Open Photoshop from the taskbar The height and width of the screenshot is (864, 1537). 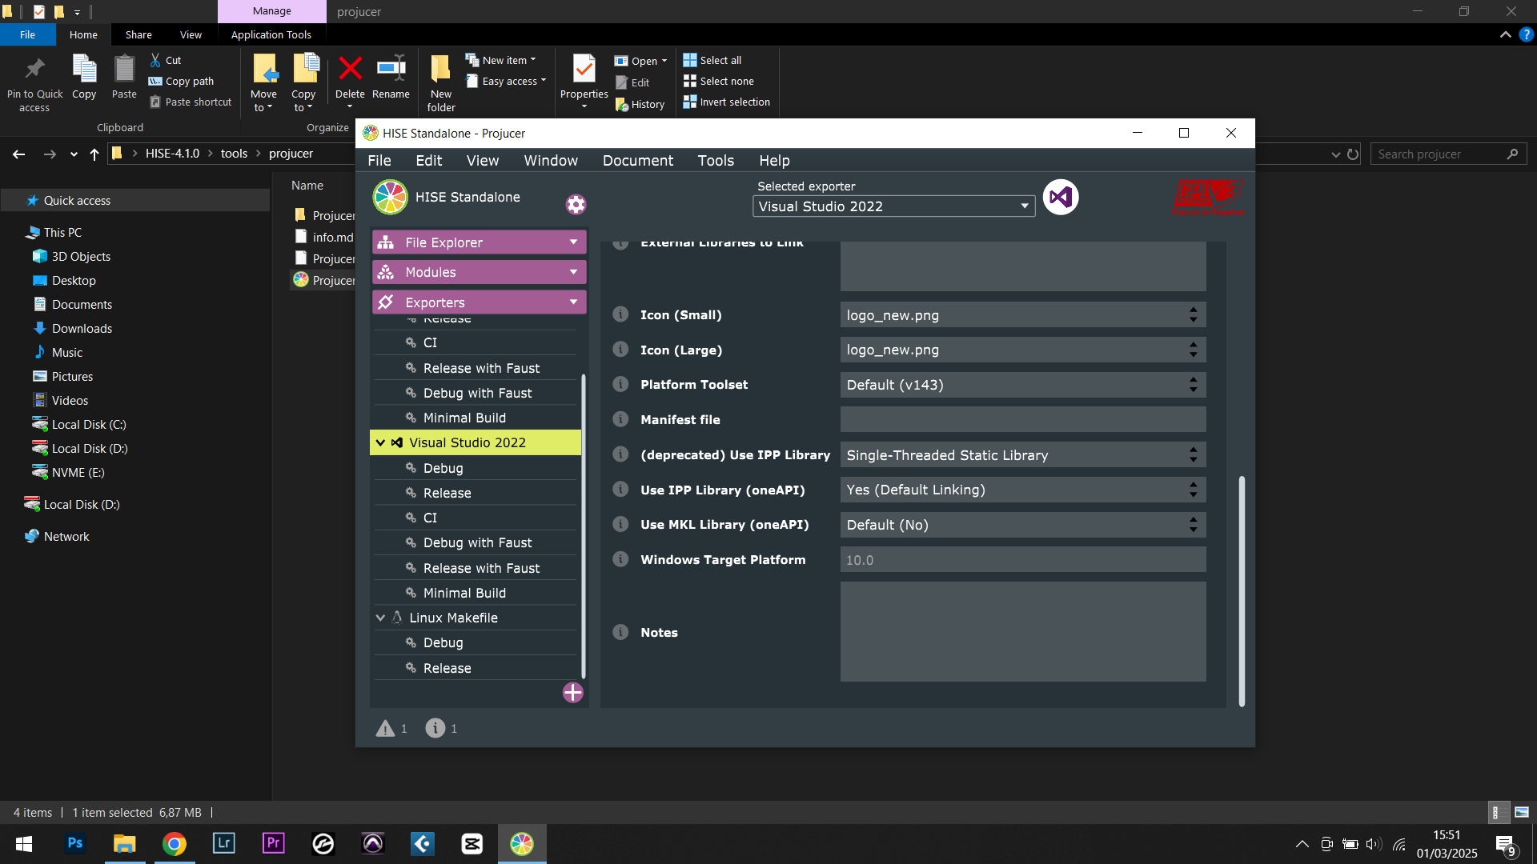pos(75,843)
